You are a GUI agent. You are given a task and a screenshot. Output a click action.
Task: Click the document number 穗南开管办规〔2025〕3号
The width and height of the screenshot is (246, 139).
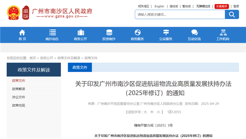(x=153, y=125)
